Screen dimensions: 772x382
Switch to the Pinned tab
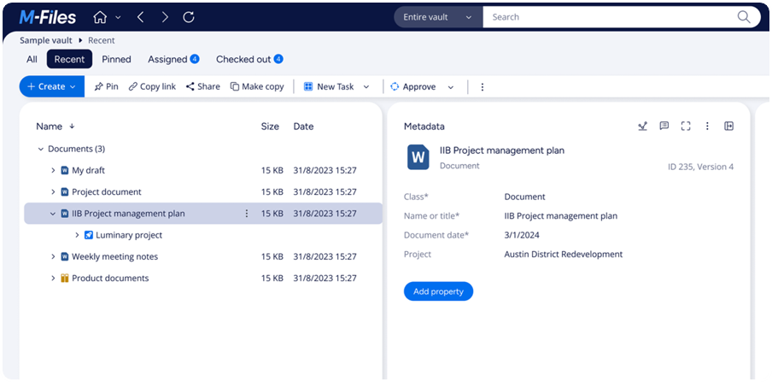point(116,60)
